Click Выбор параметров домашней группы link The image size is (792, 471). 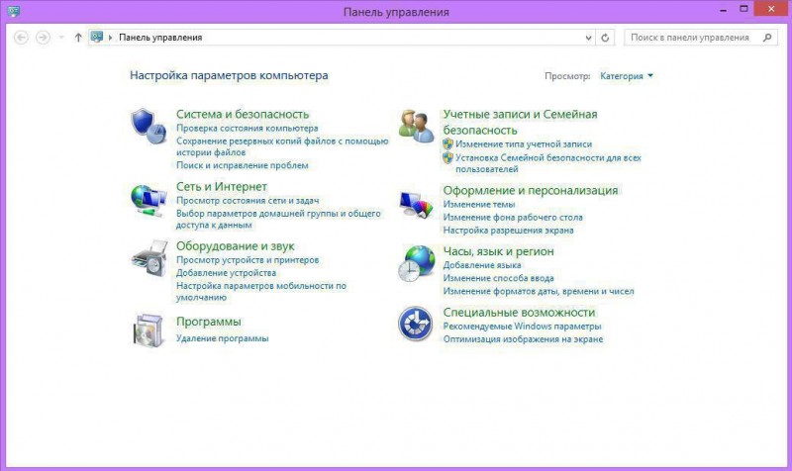pyautogui.click(x=278, y=219)
